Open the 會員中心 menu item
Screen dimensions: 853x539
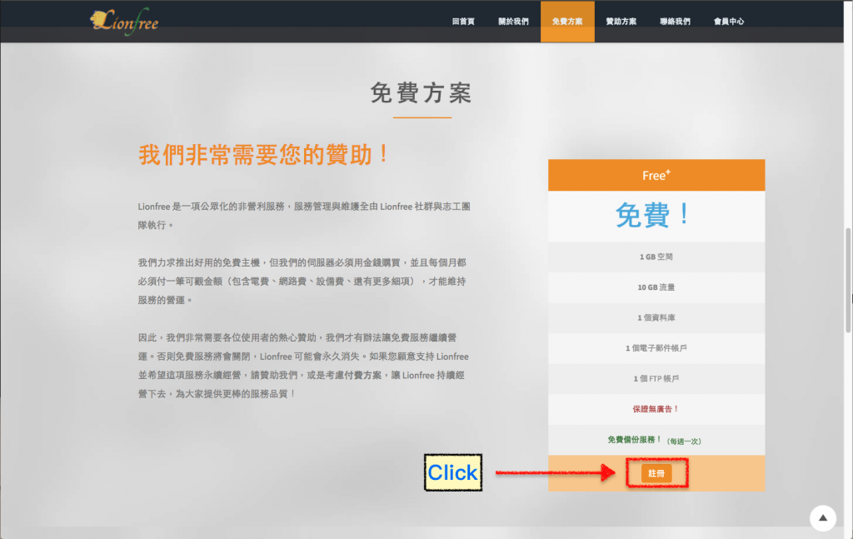[728, 21]
